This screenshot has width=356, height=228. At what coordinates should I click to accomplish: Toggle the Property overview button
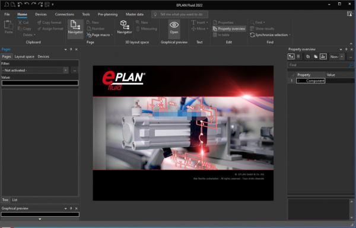click(x=229, y=29)
